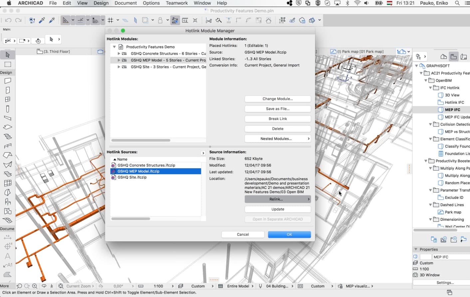Click the Wi-Fi icon in menu bar
The width and height of the screenshot is (470, 297).
pos(357,3)
